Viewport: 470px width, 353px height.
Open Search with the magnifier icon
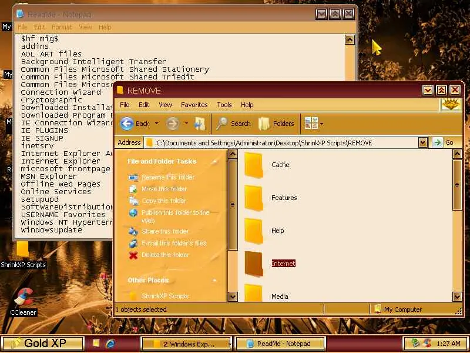221,124
